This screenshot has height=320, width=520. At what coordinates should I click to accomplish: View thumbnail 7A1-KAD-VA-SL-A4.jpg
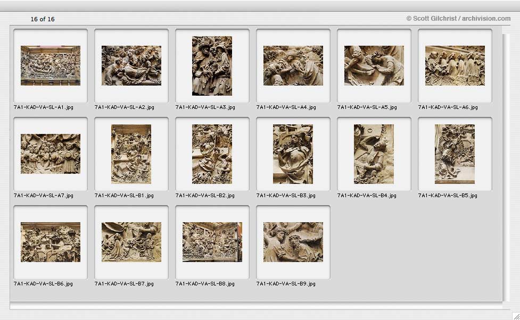coord(293,65)
